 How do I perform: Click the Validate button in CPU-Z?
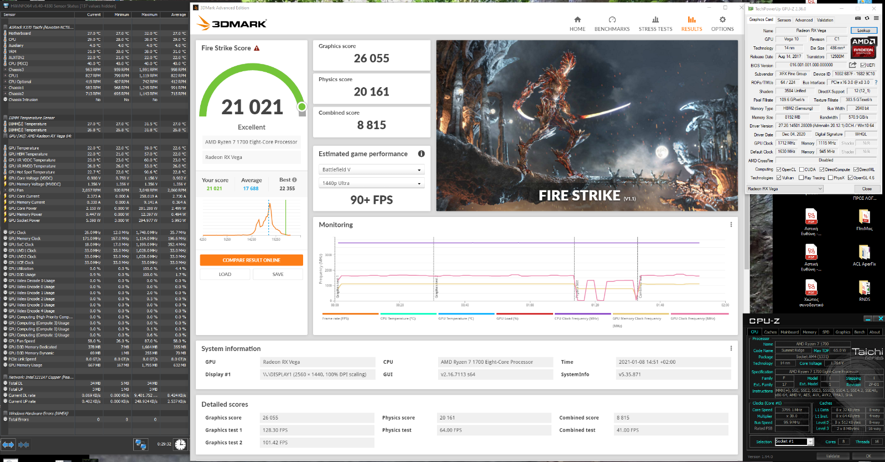832,456
